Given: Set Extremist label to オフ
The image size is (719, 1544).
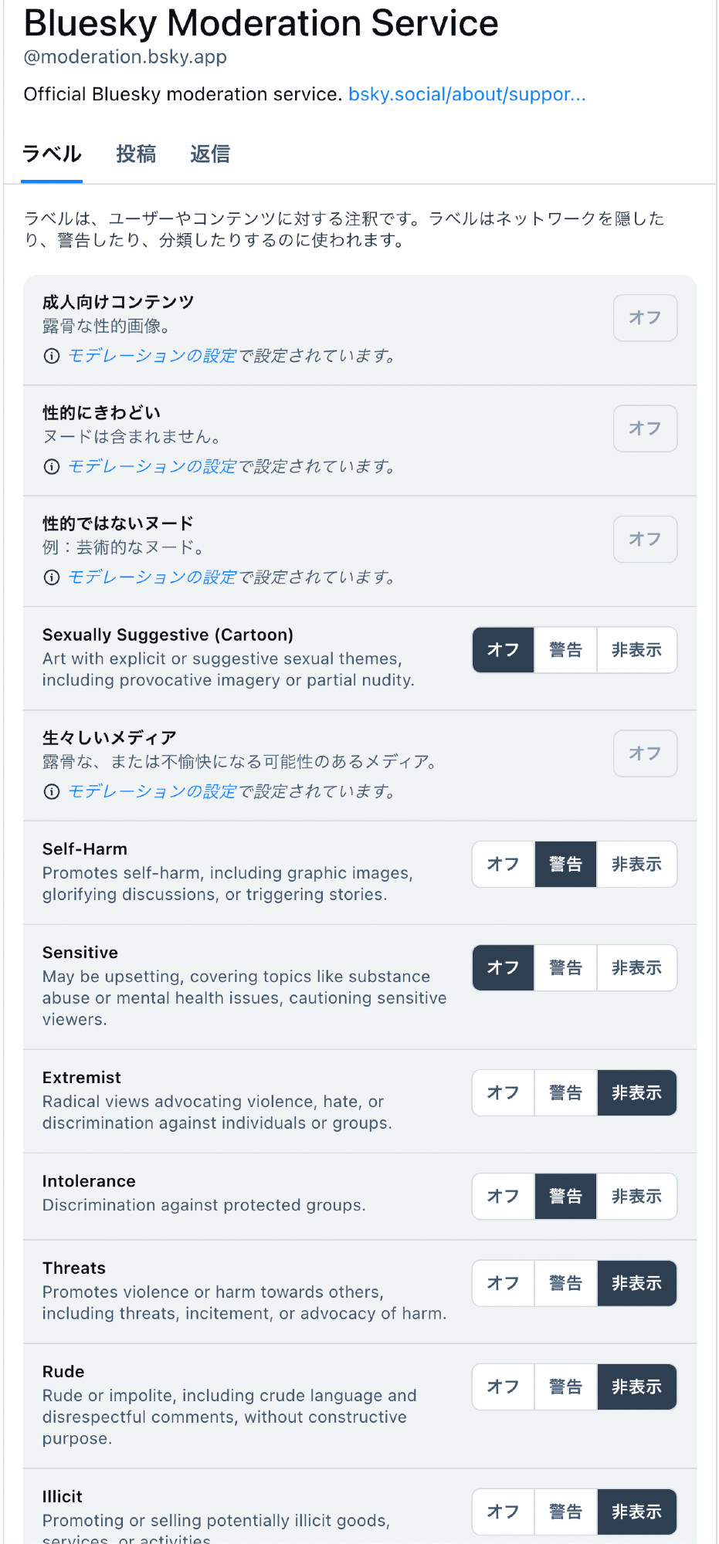Looking at the screenshot, I should (x=503, y=1093).
